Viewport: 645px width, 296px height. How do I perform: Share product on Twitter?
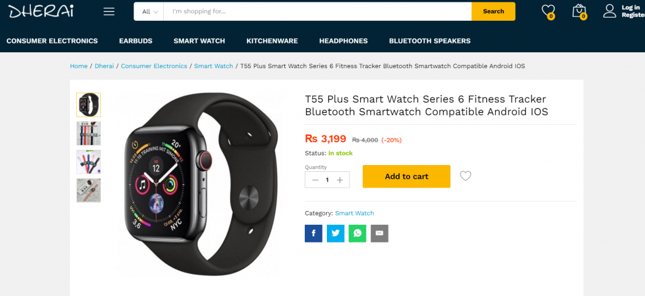[336, 234]
